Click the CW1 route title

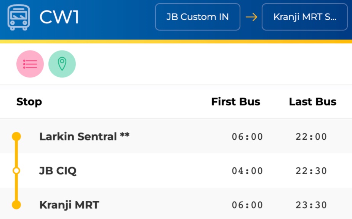click(59, 17)
